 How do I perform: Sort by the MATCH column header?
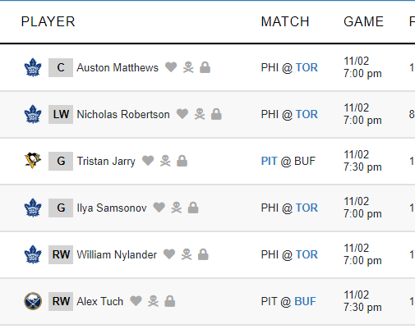(285, 21)
